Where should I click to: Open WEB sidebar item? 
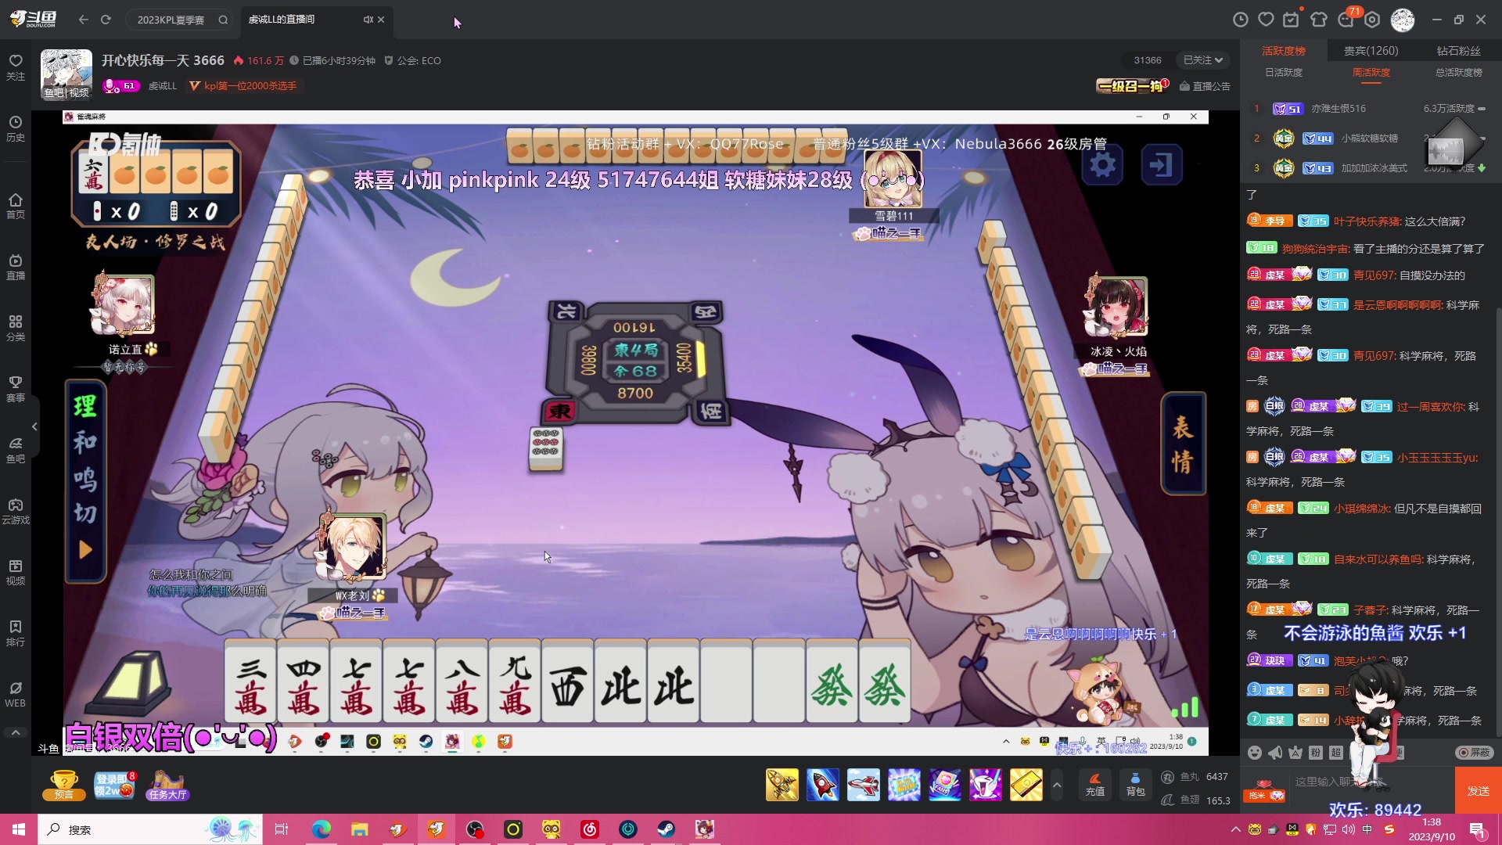[16, 695]
